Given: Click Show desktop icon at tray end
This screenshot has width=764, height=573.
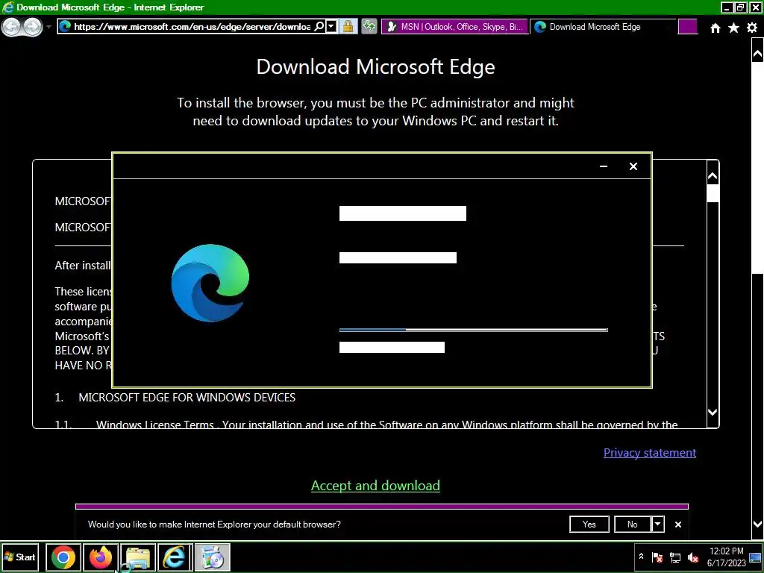Looking at the screenshot, I should pos(756,557).
